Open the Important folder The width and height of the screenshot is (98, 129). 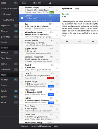(9, 26)
